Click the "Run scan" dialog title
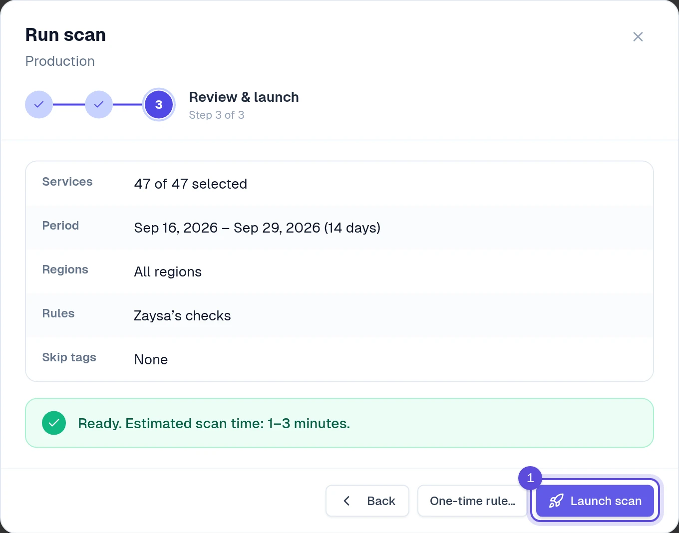Image resolution: width=679 pixels, height=533 pixels. point(65,35)
